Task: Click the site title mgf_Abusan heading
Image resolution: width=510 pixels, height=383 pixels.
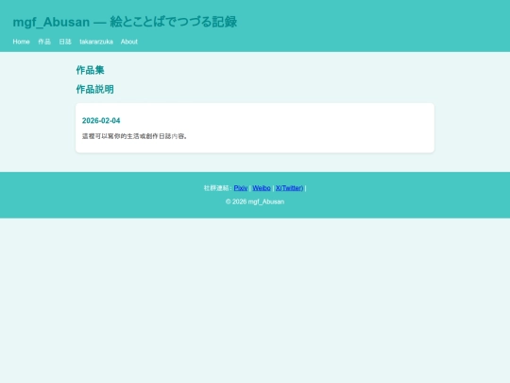Action: 125,22
